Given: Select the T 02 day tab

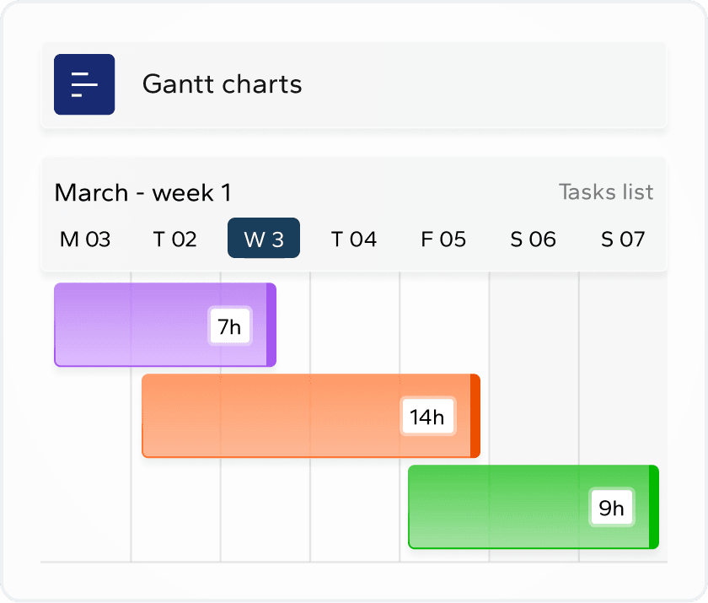Looking at the screenshot, I should pyautogui.click(x=174, y=240).
